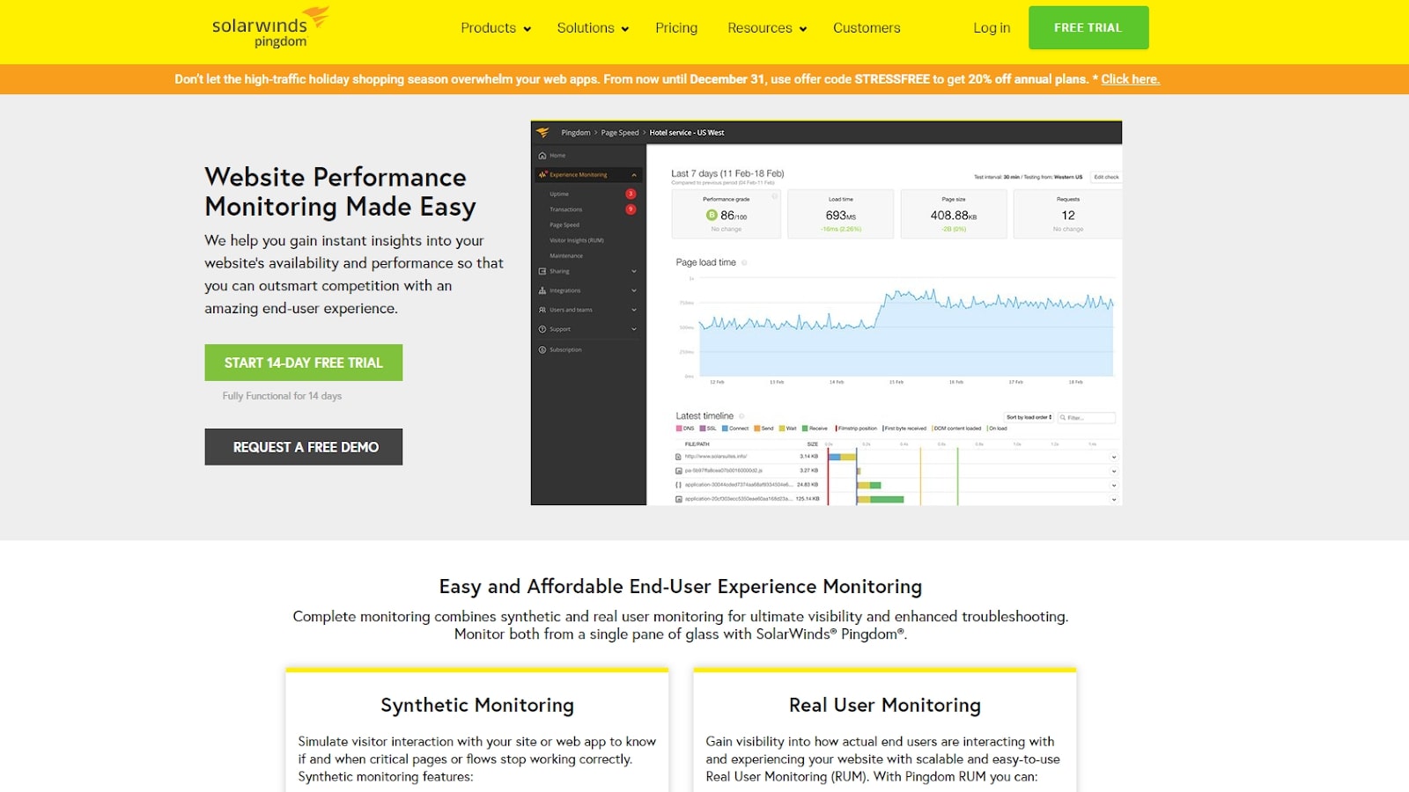Click the Support question-mark icon
1409x792 pixels.
[542, 329]
